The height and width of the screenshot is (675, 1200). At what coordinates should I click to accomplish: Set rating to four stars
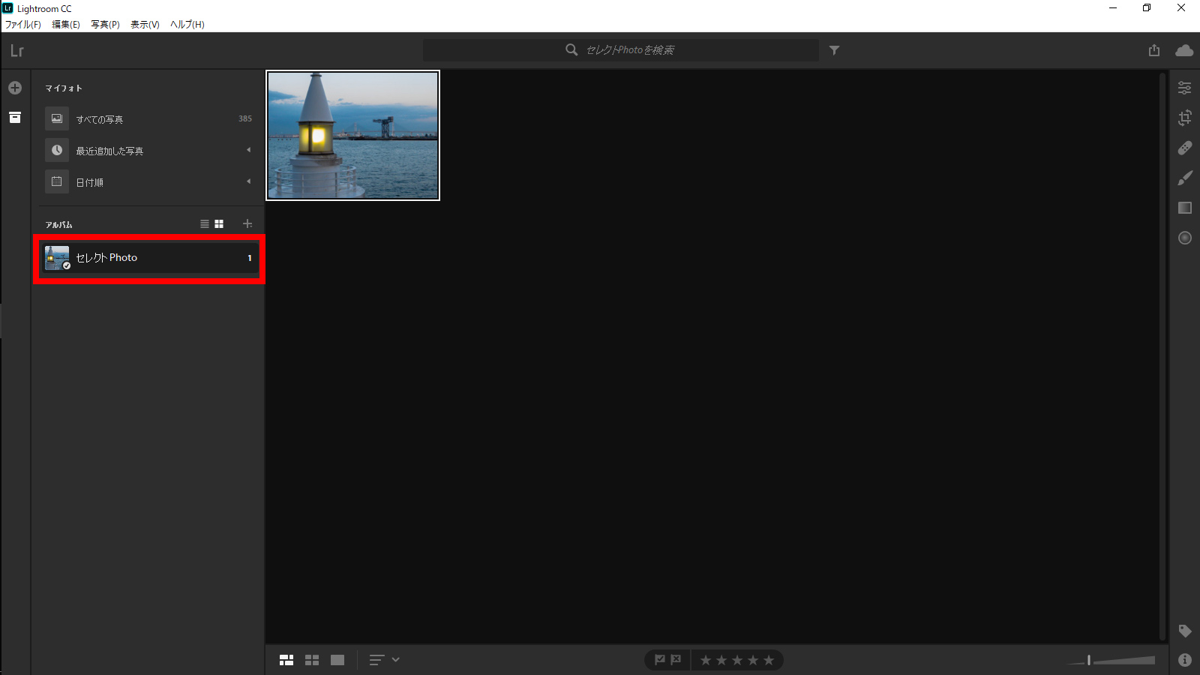(x=753, y=660)
